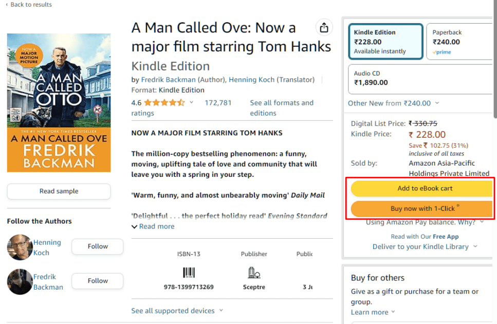Open See all formats and editions link
Screen dimensions: 497x324
[x=282, y=107]
